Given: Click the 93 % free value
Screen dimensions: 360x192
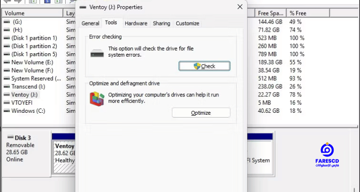Looking at the screenshot, I should (x=296, y=79).
